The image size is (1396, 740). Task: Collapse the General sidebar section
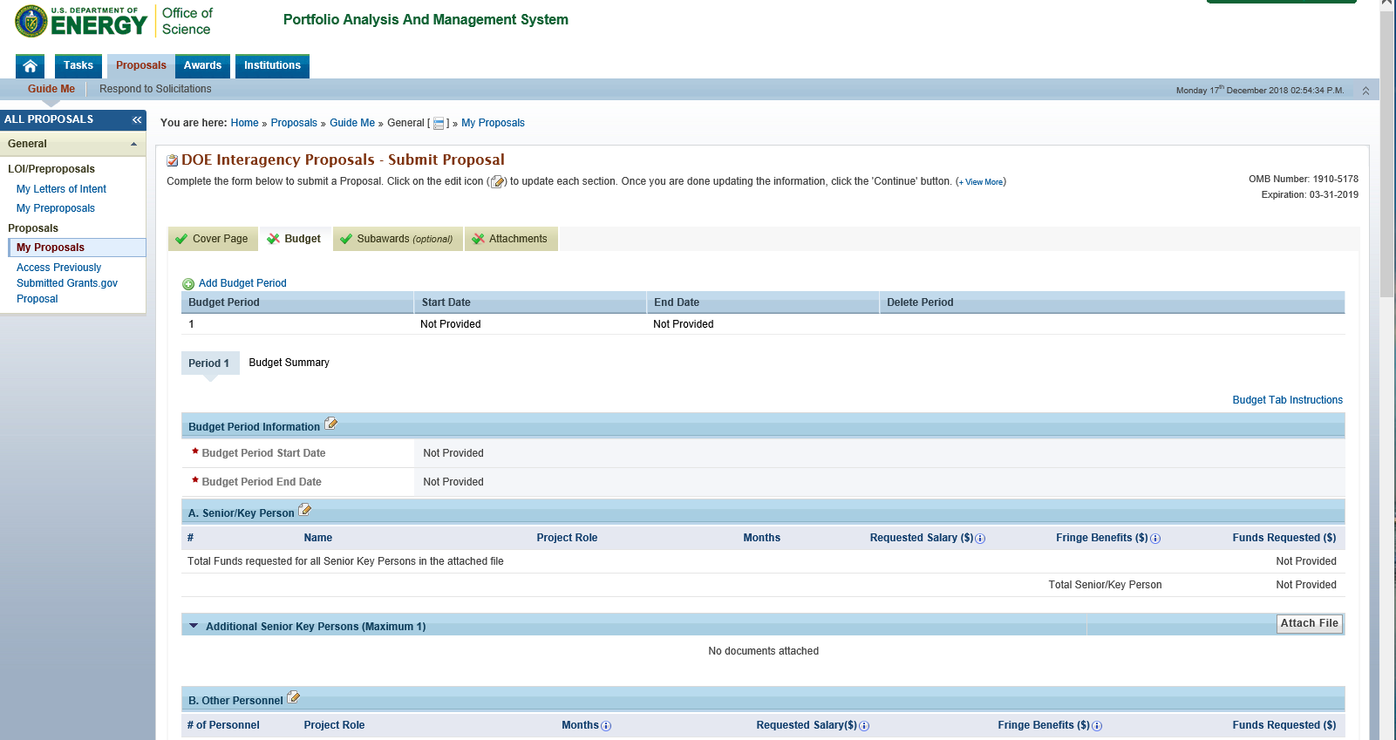pos(133,145)
